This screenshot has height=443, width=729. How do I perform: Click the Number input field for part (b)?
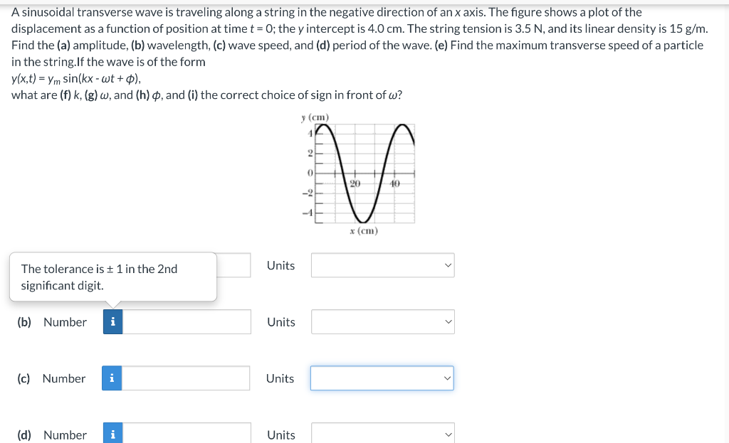point(185,321)
